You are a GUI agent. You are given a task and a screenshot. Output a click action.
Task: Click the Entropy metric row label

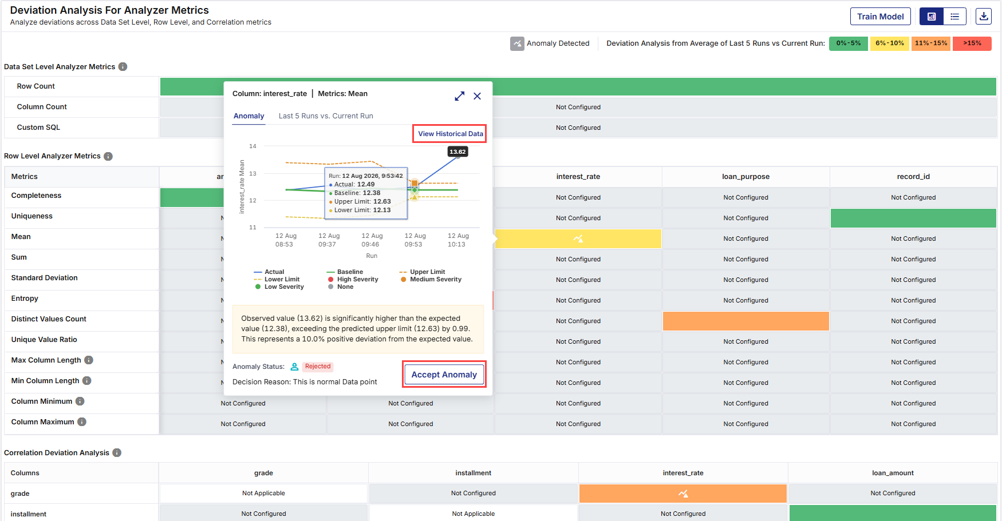[x=25, y=299]
